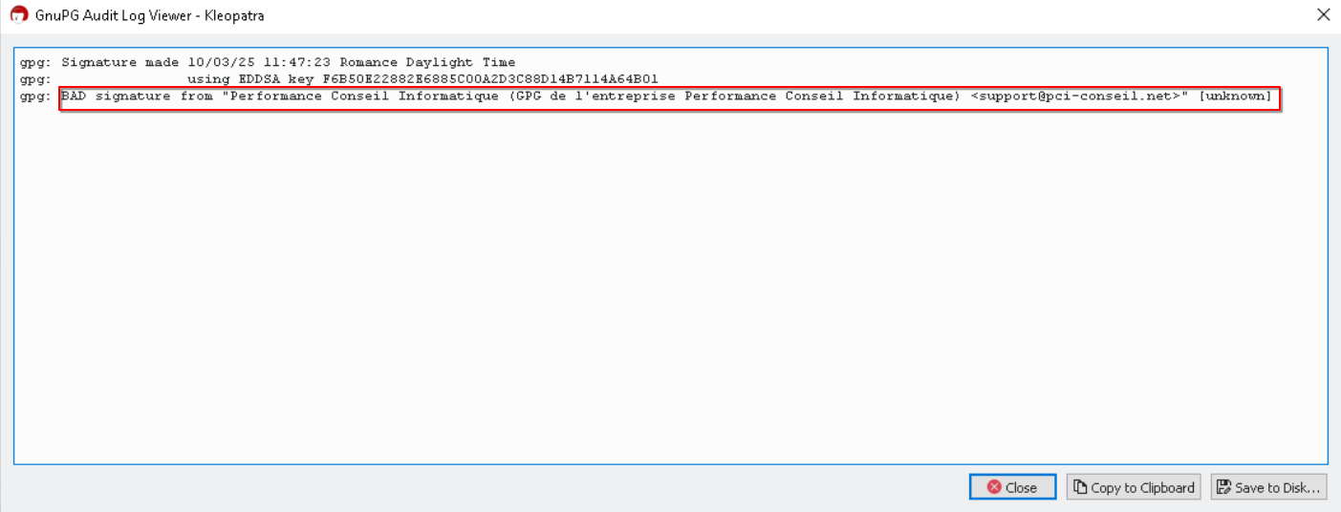Click the clipboard icon on Copy button
Screen dimensions: 1341x512
[1080, 487]
